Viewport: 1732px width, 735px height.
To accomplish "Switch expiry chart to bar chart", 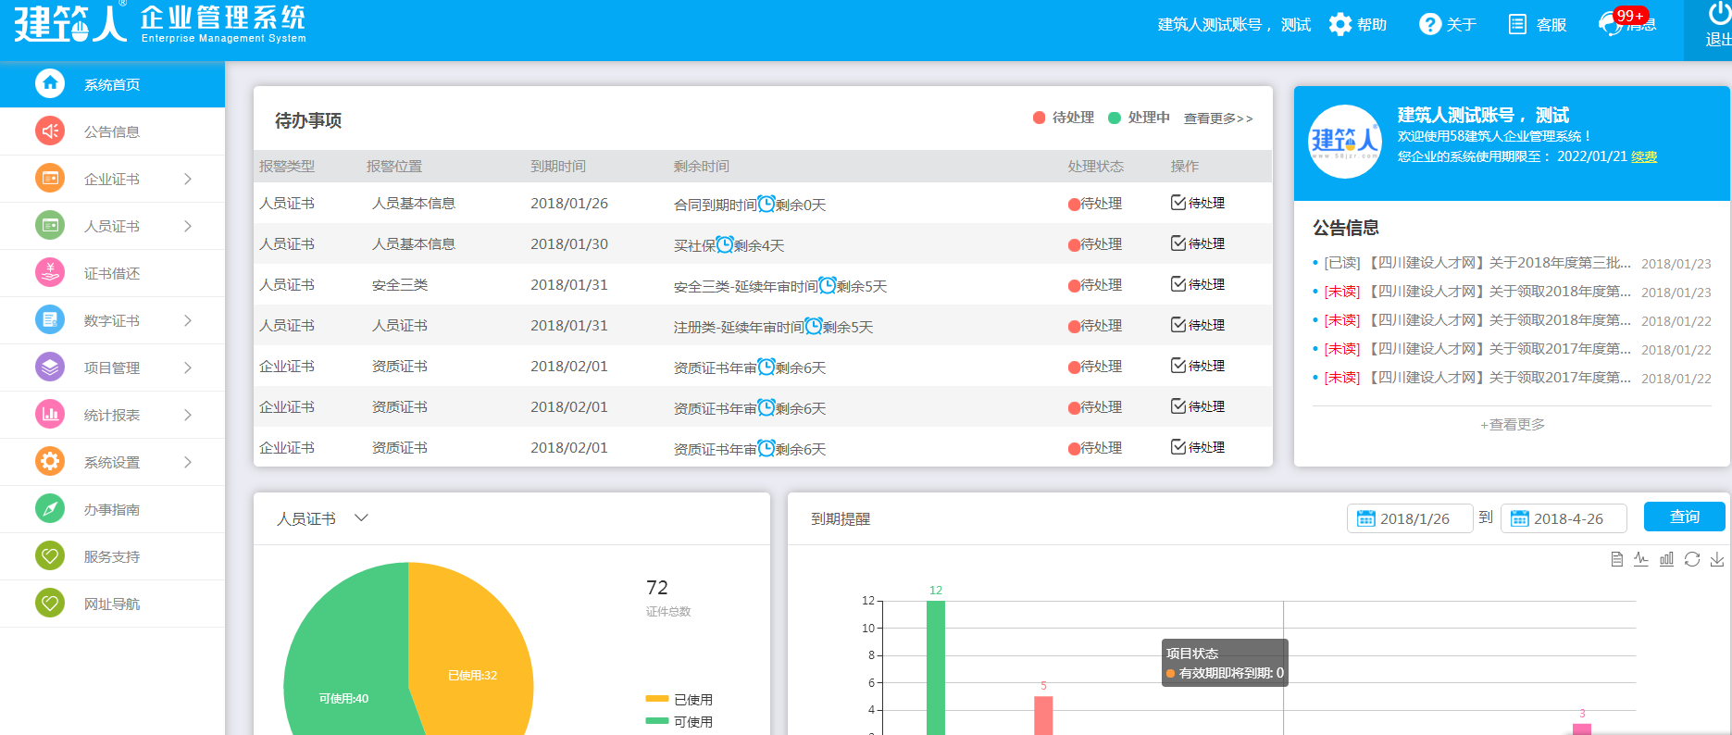I will pos(1666,559).
